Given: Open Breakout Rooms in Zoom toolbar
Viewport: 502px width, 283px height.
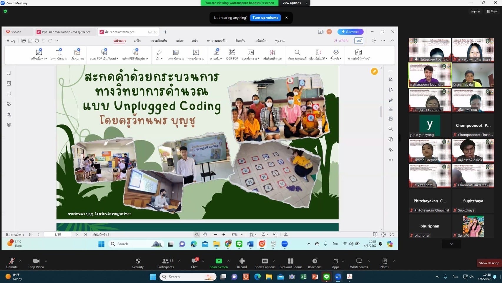Looking at the screenshot, I should tap(291, 261).
